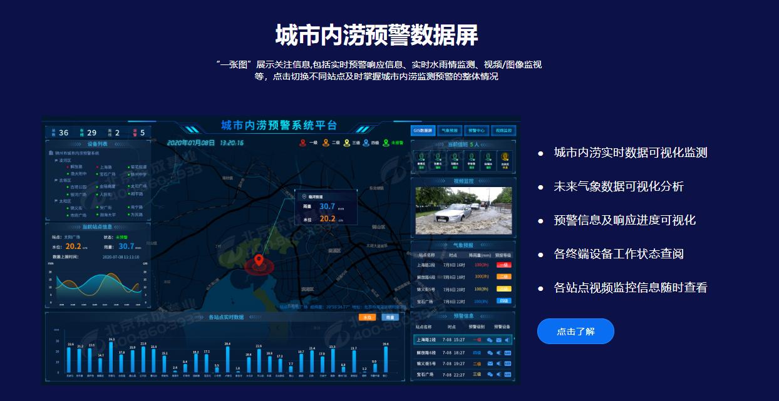779x401 pixels.
Task: Open the GIS数据屏 view
Action: coord(423,131)
